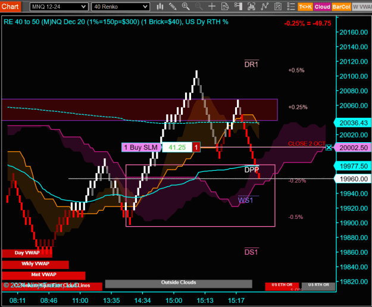This screenshot has width=372, height=307.
Task: Open the chart properties list icon
Action: click(290, 7)
